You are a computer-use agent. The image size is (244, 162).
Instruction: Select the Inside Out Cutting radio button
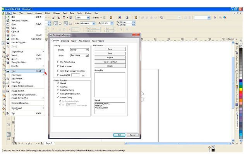(x=59, y=90)
